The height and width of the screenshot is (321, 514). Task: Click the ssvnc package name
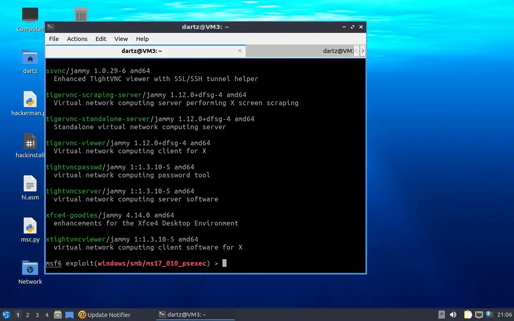[x=55, y=71]
